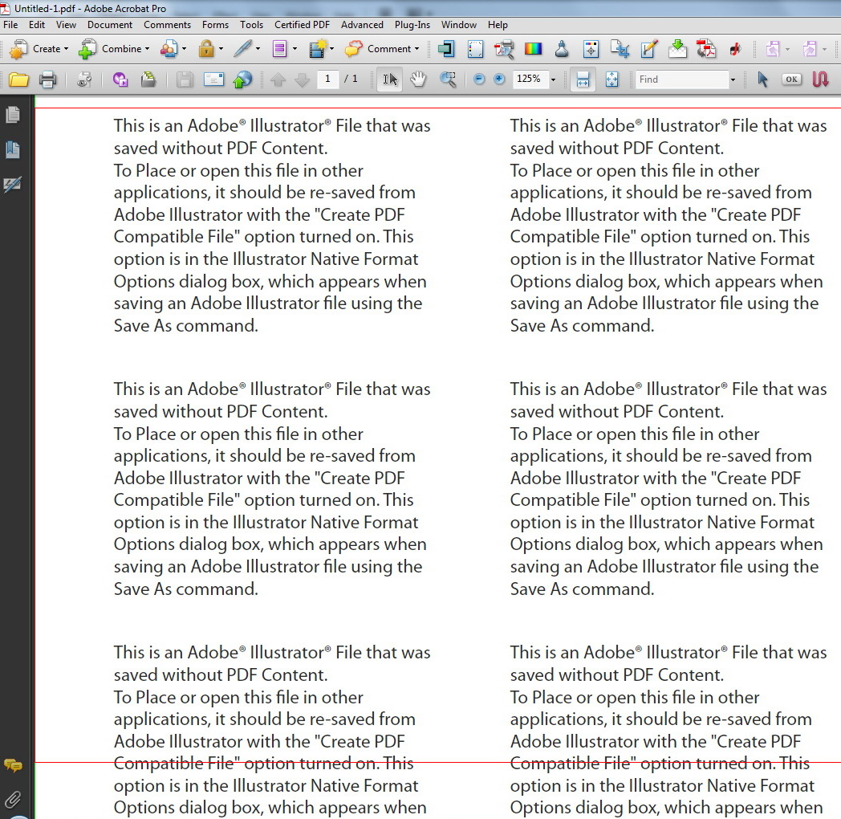Open the Find options dropdown arrow
This screenshot has height=819, width=841.
[x=733, y=80]
